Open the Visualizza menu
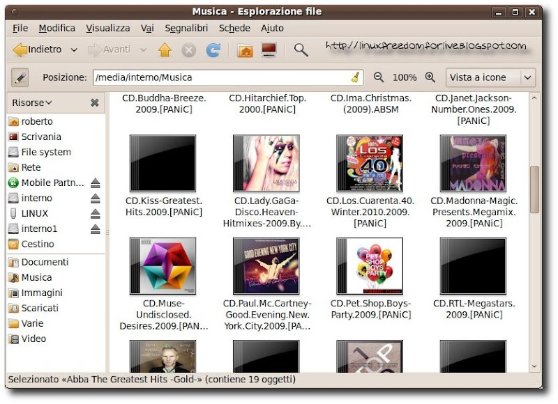The height and width of the screenshot is (404, 558). point(108,28)
